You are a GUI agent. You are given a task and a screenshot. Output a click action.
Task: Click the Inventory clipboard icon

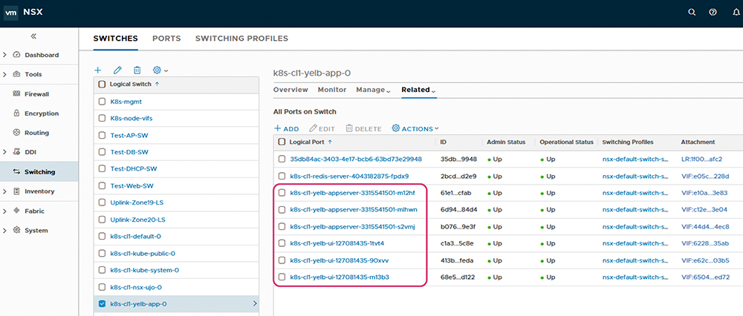(x=16, y=191)
